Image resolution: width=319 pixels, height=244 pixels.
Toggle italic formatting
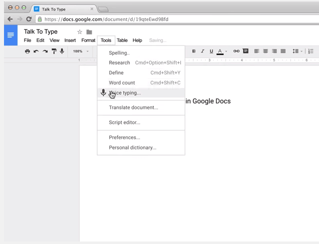tap(202, 51)
